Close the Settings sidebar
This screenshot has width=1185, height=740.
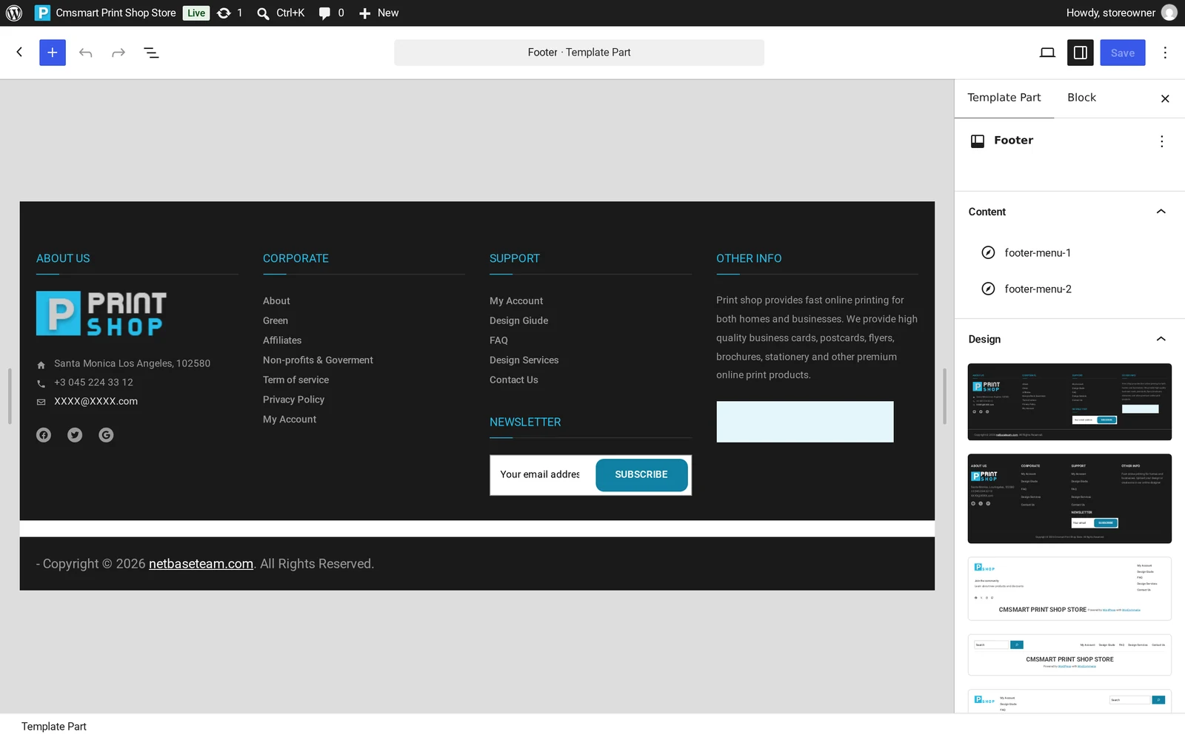click(x=1165, y=98)
